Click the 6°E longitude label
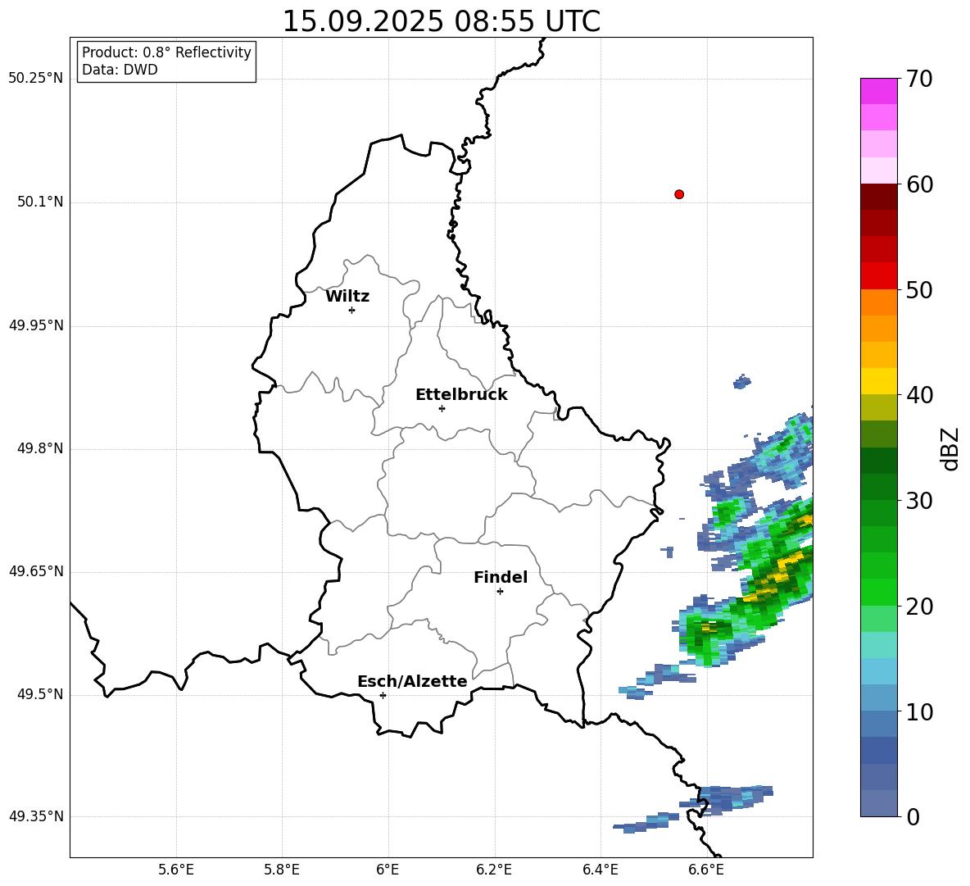This screenshot has width=970, height=886. click(x=388, y=870)
